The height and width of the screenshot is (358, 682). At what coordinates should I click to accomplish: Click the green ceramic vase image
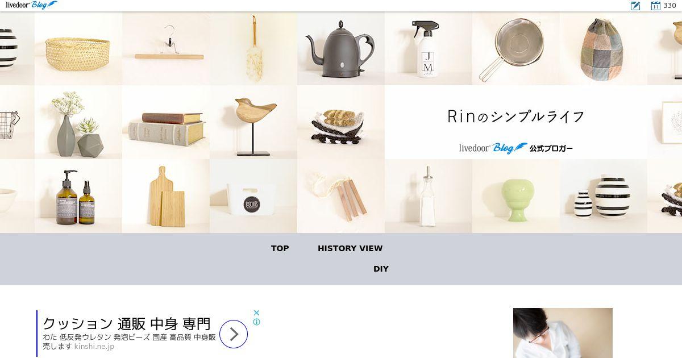click(515, 196)
